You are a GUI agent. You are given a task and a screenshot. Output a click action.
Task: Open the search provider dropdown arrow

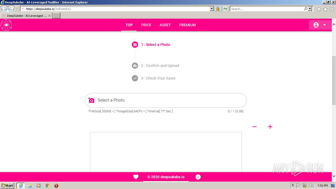pos(310,9)
